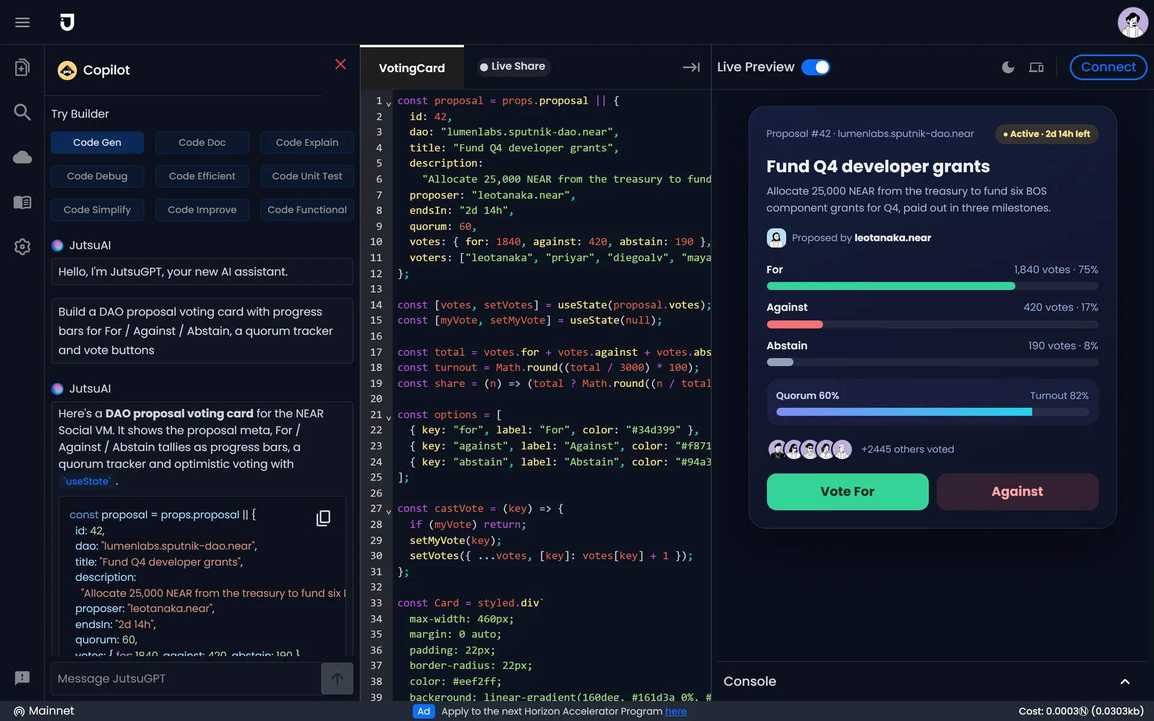Image resolution: width=1154 pixels, height=721 pixels.
Task: Select Code Doc builder option
Action: click(x=202, y=142)
